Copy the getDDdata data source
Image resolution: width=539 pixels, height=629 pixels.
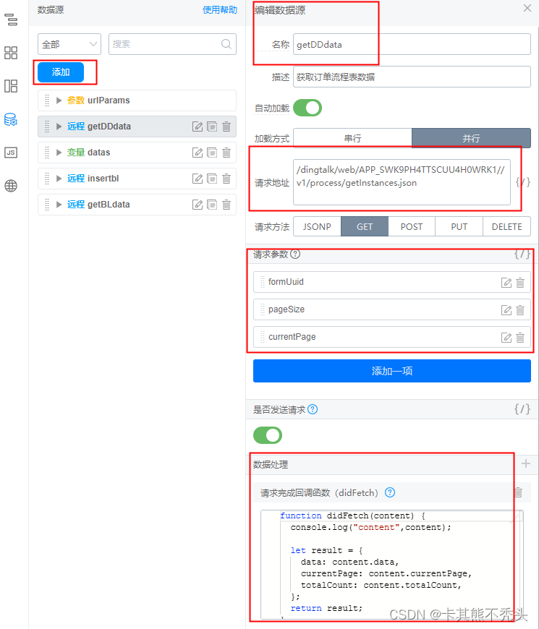tap(212, 127)
